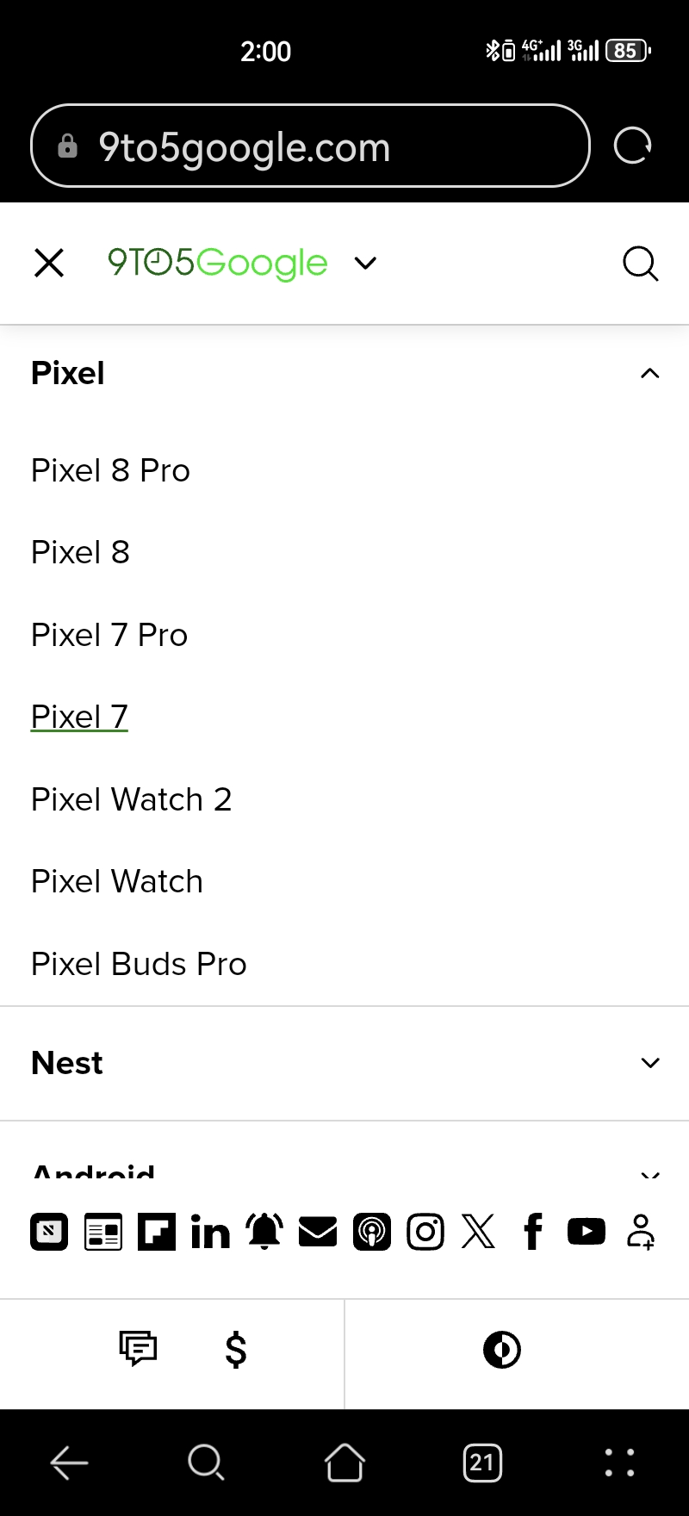Viewport: 689px width, 1516px height.
Task: Open the LinkedIn page icon
Action: (x=210, y=1232)
